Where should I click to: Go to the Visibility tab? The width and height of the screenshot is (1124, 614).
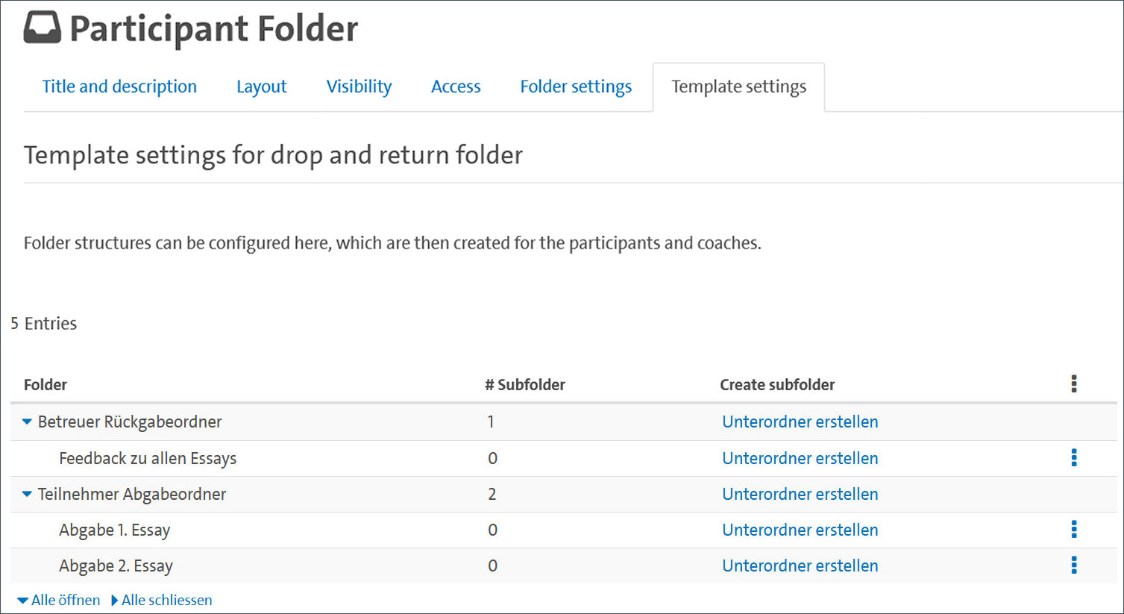coord(359,87)
